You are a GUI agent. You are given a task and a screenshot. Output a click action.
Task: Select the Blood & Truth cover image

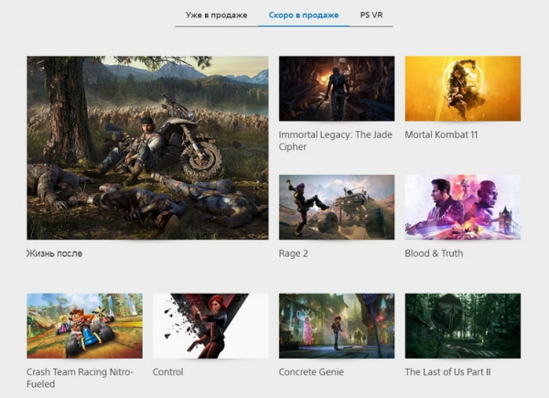point(462,207)
